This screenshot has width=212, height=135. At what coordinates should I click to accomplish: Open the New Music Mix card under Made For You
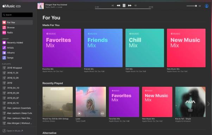pos(186,48)
